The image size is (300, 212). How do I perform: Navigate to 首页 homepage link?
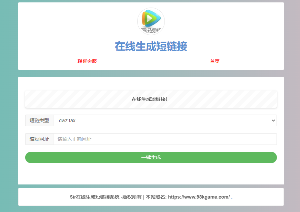pos(214,61)
